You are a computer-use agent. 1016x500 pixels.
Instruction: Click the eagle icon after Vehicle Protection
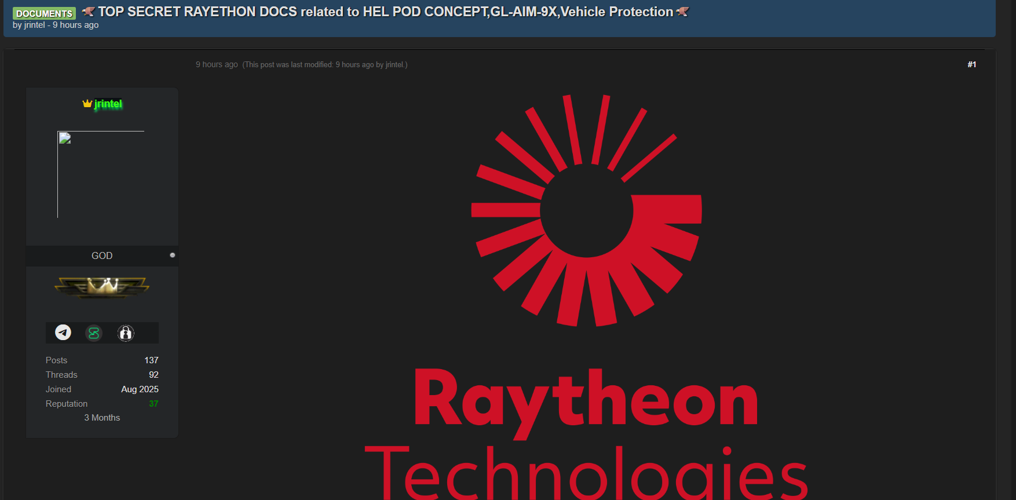click(682, 12)
